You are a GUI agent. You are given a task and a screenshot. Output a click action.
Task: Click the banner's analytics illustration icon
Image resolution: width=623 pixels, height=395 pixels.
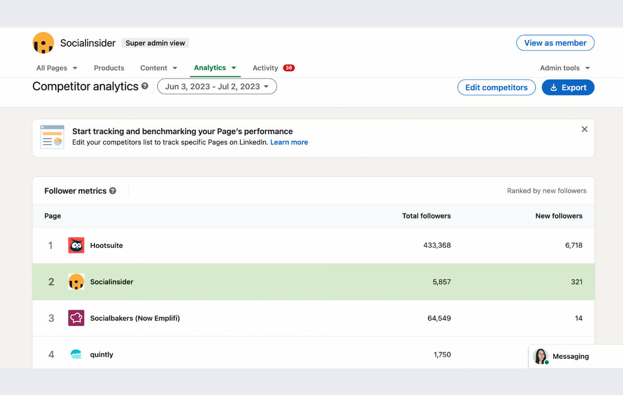click(52, 137)
